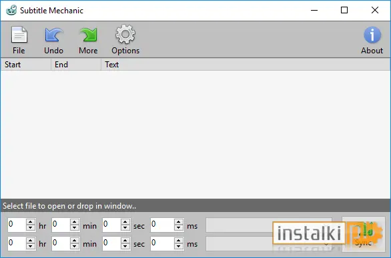The width and height of the screenshot is (391, 258).
Task: Decrease first row hr value
Action: [31, 228]
